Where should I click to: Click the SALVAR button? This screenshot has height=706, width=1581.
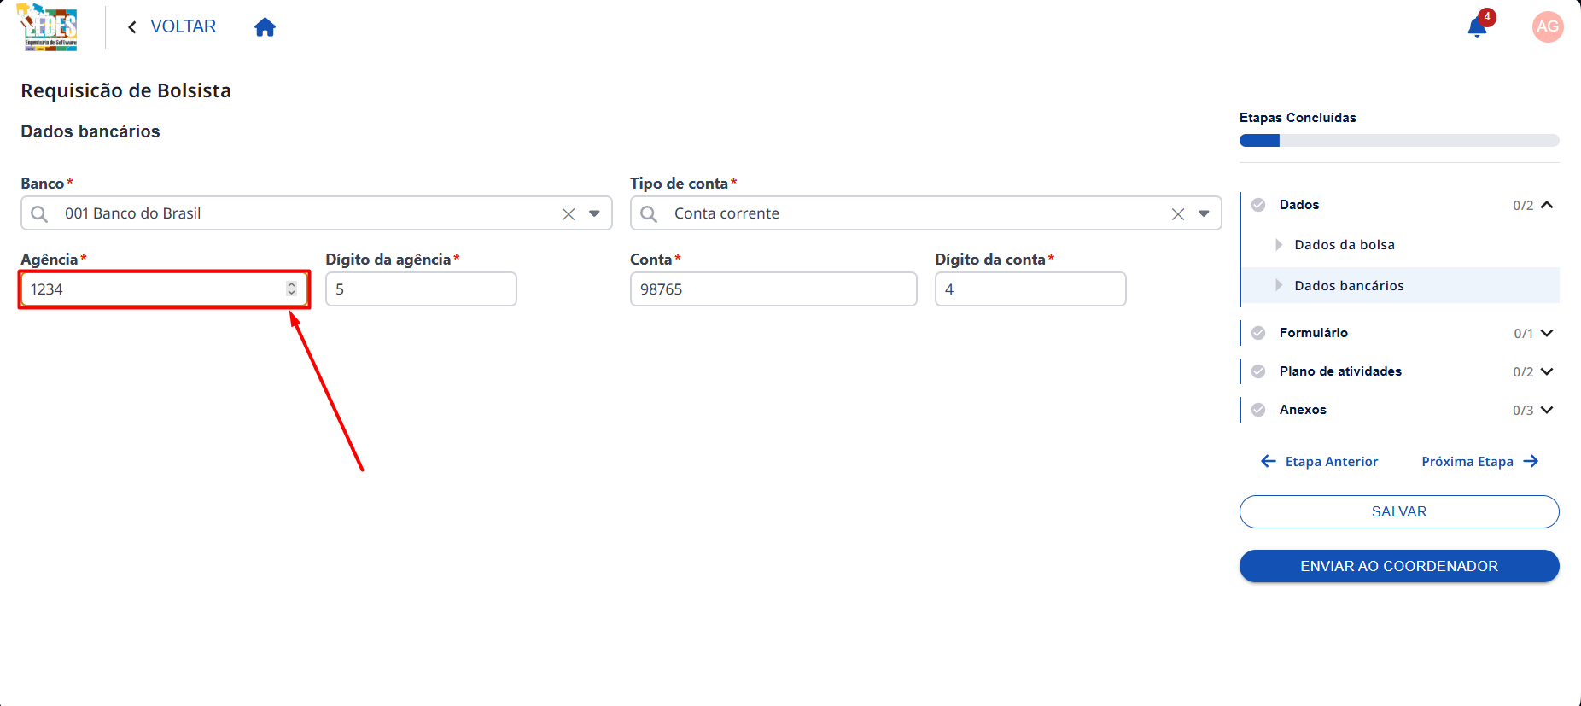pos(1399,511)
